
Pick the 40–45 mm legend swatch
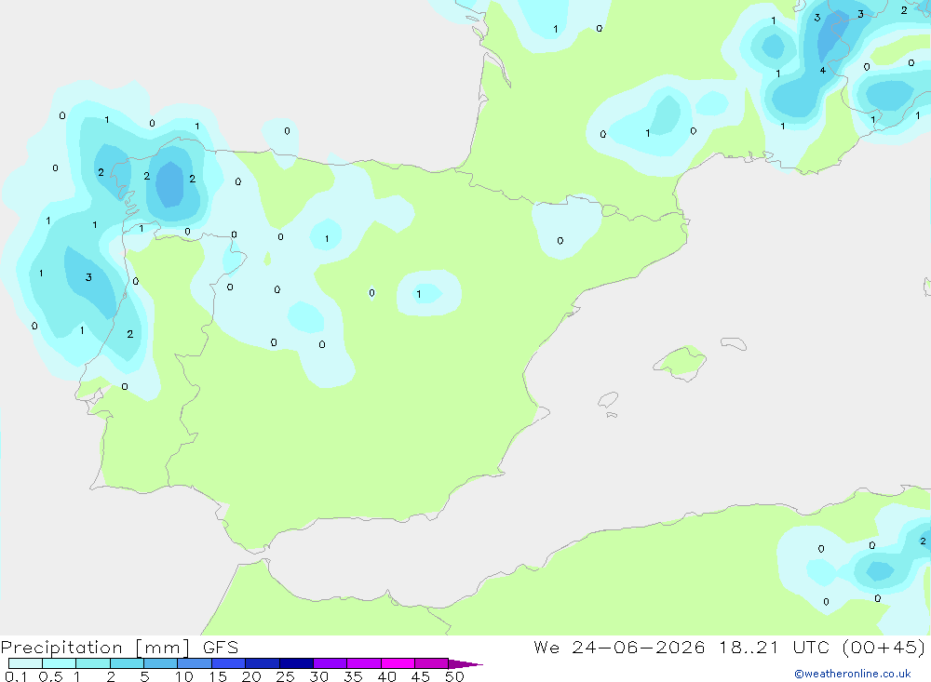[x=398, y=663]
